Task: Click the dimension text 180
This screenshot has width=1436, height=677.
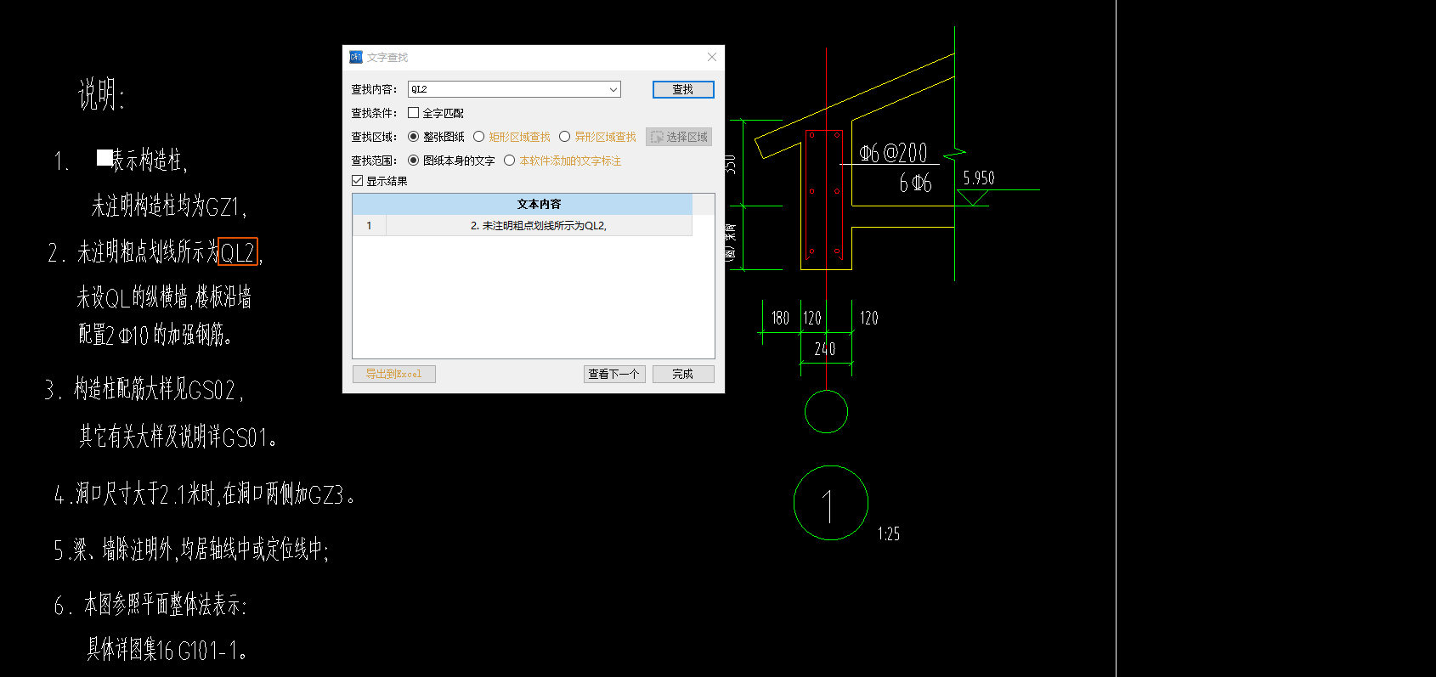Action: pyautogui.click(x=780, y=318)
